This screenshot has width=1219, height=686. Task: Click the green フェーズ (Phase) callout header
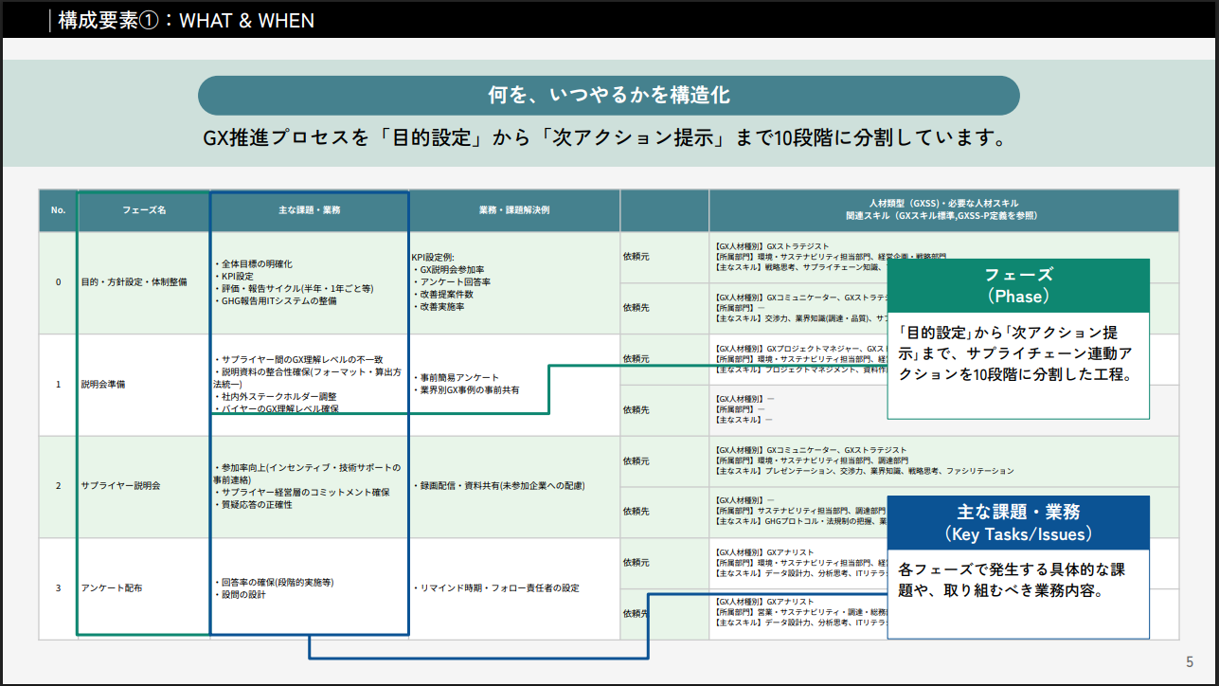pyautogui.click(x=1018, y=285)
